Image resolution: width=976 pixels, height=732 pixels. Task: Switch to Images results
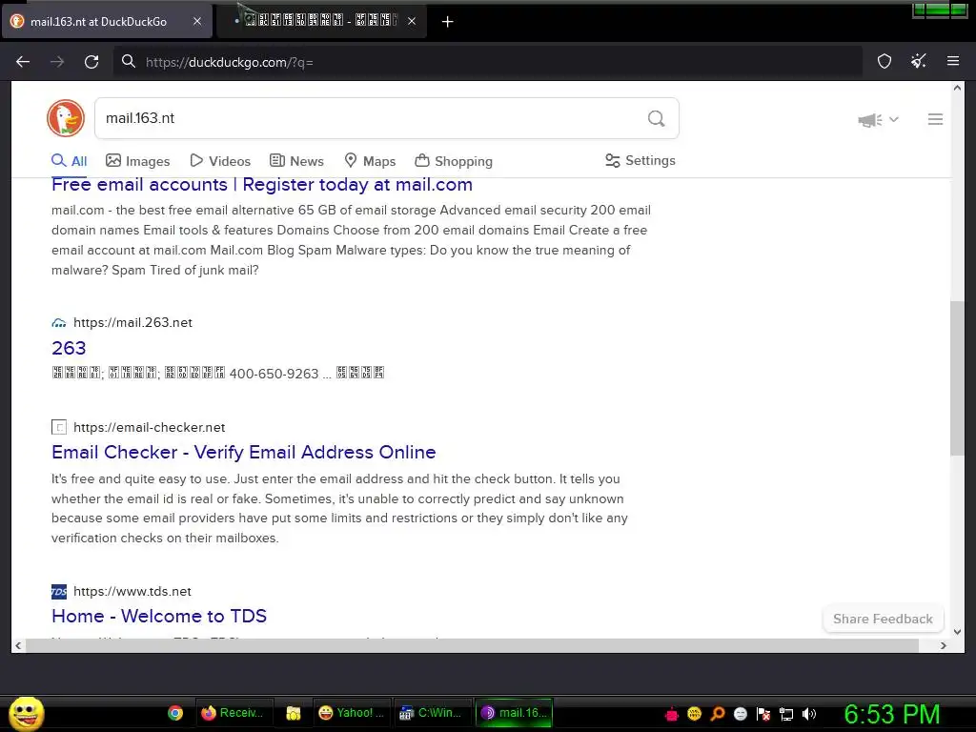[137, 161]
